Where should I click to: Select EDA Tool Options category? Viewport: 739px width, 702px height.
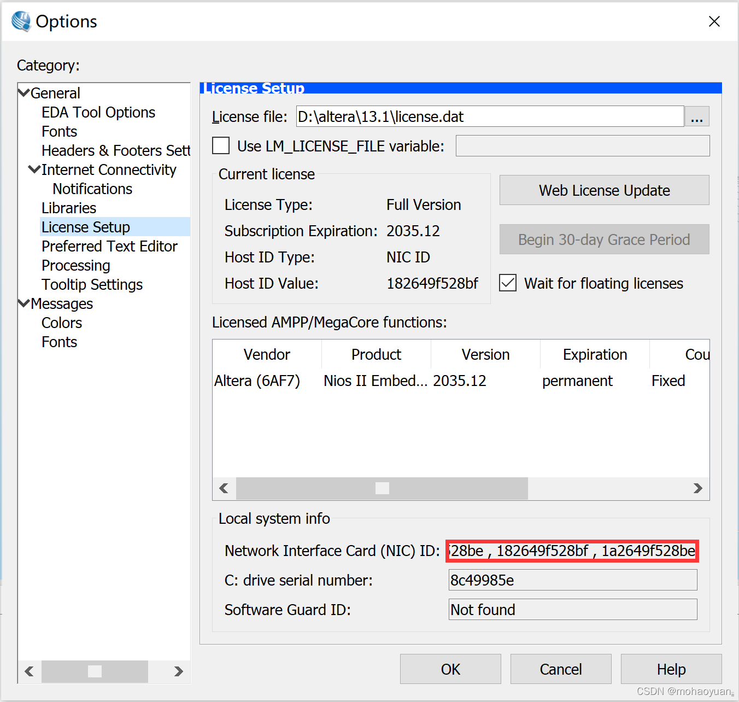pyautogui.click(x=98, y=112)
